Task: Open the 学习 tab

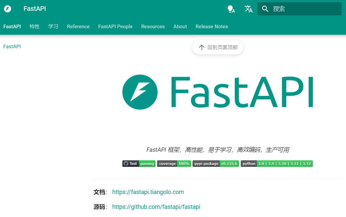Action: tap(53, 27)
